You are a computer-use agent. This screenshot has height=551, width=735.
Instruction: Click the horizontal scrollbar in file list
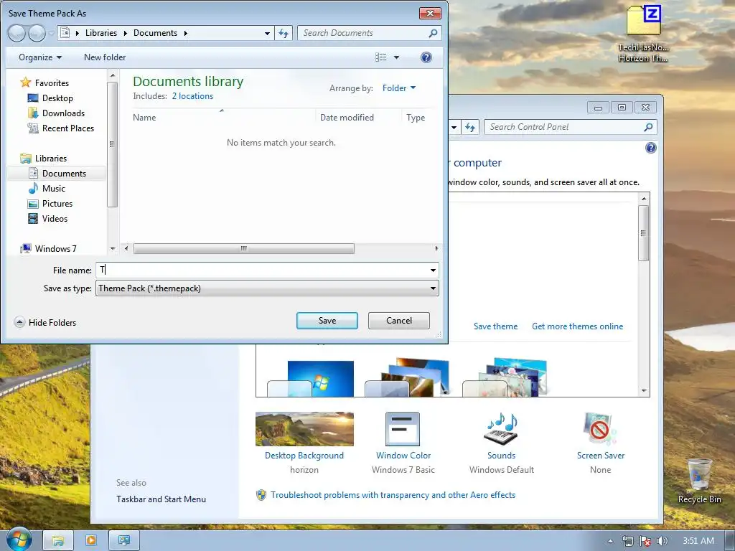(244, 248)
